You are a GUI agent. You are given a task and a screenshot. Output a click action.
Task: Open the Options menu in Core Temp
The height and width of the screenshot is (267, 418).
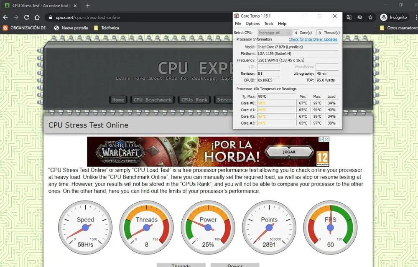(252, 23)
